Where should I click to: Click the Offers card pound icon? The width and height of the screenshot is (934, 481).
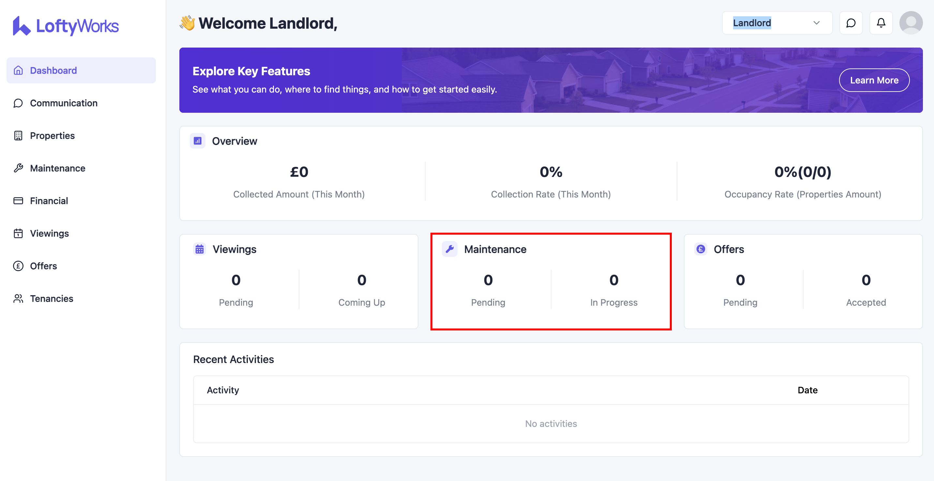pos(700,249)
